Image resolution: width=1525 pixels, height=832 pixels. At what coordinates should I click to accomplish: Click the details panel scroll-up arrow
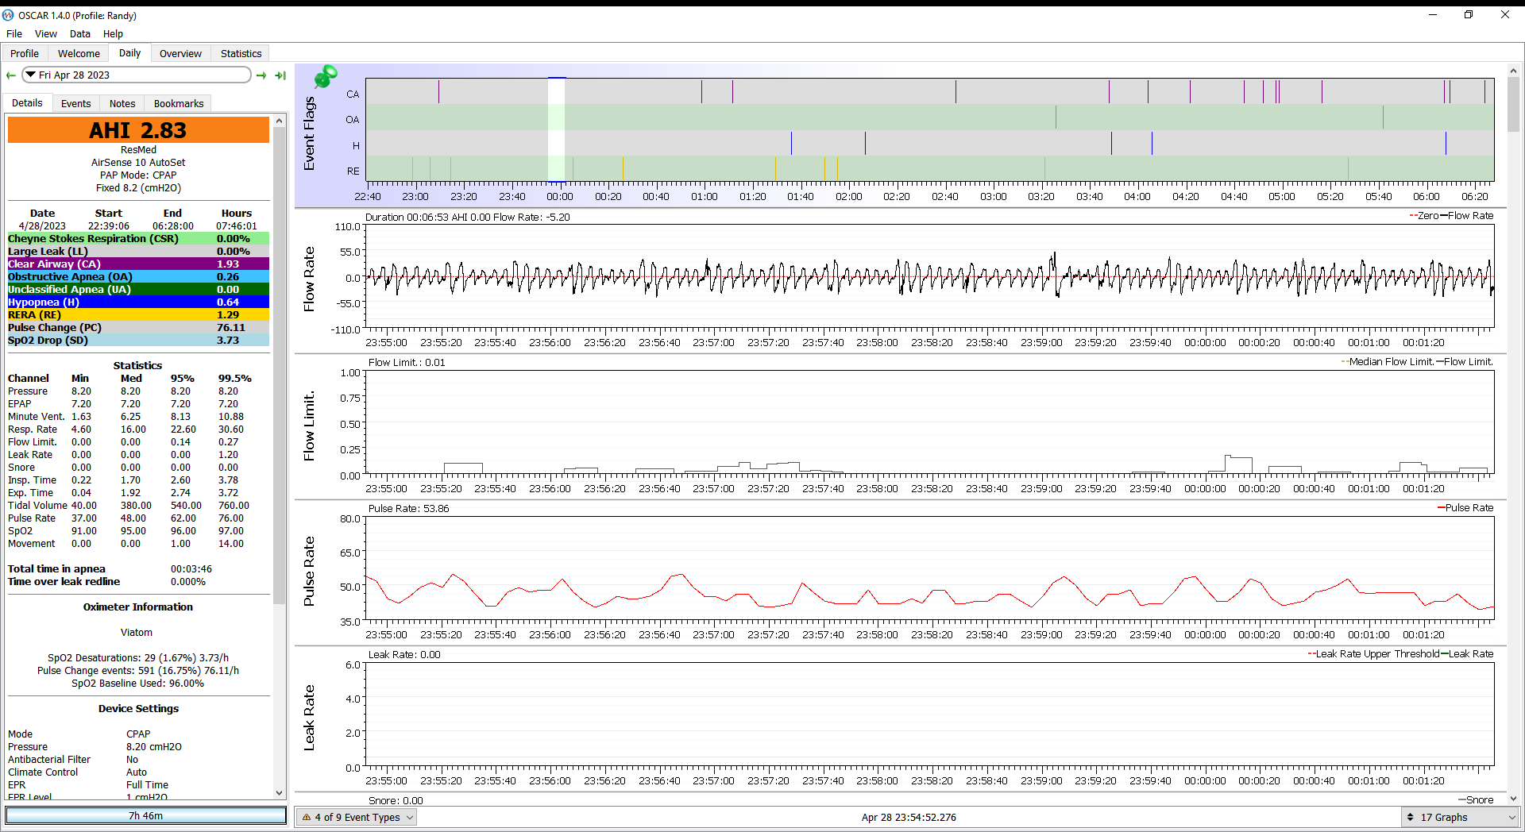pos(279,121)
